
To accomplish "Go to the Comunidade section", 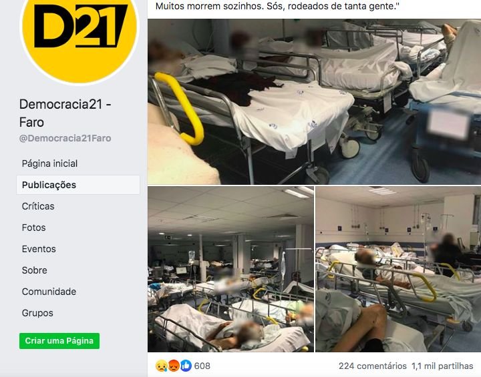I will [49, 292].
